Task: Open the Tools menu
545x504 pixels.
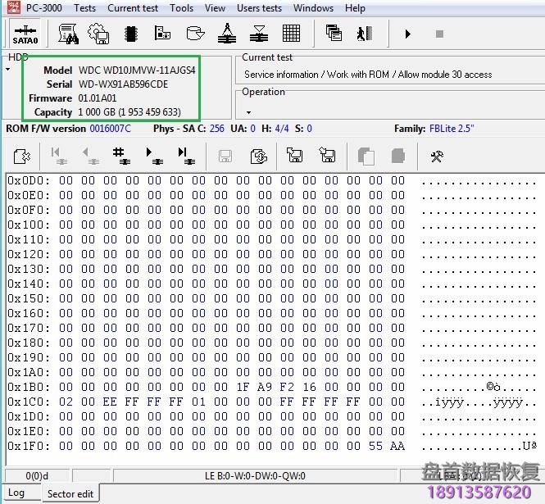Action: click(181, 8)
